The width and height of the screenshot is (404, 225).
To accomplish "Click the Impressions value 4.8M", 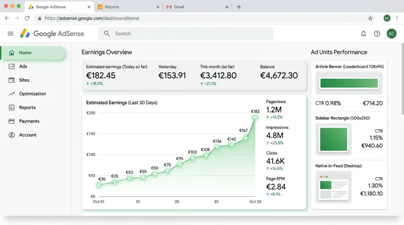I will pyautogui.click(x=275, y=136).
